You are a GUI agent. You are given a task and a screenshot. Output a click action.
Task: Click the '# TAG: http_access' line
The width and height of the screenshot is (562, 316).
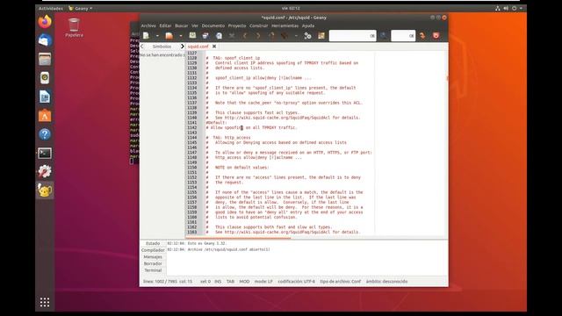coord(228,138)
